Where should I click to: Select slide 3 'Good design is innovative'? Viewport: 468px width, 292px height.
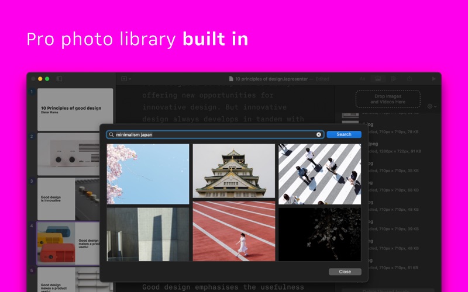coord(68,199)
